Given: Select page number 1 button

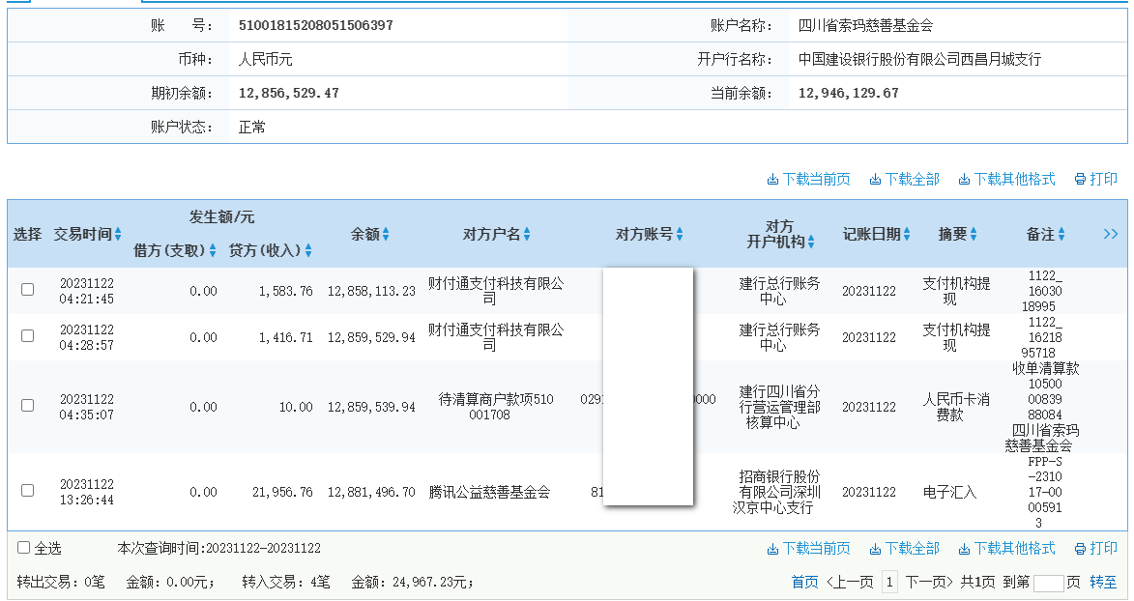Looking at the screenshot, I should (889, 582).
